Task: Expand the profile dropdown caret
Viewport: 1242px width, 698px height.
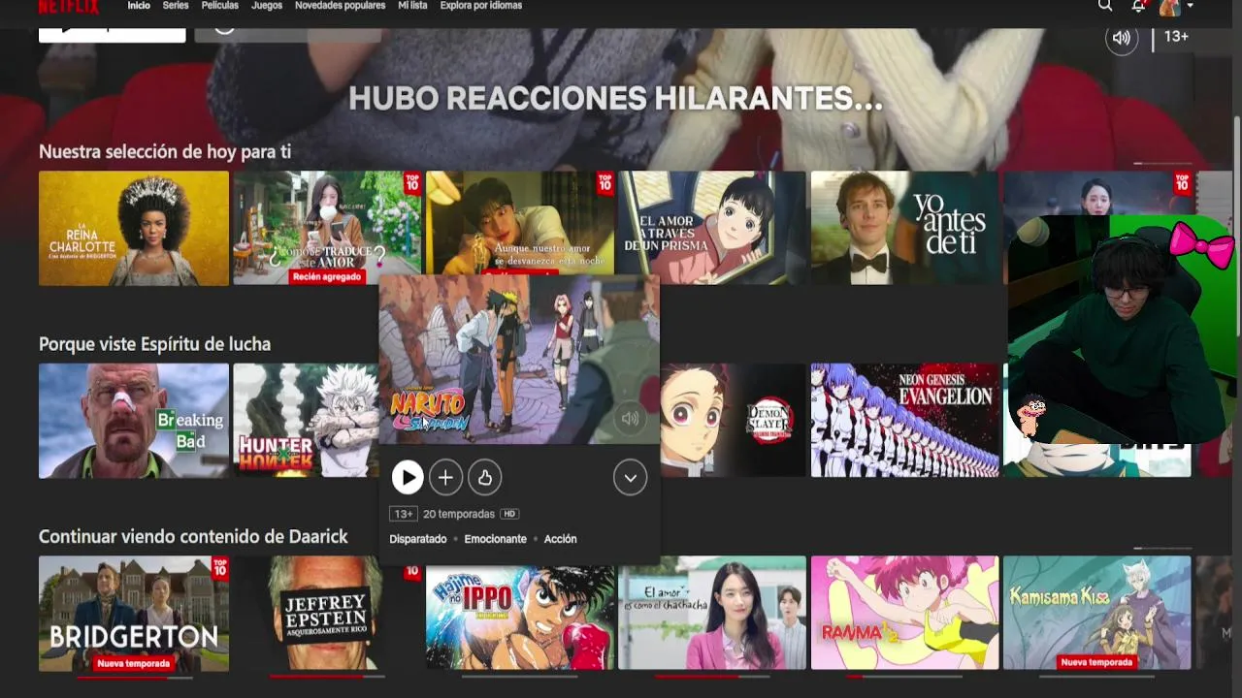Action: [x=1191, y=6]
